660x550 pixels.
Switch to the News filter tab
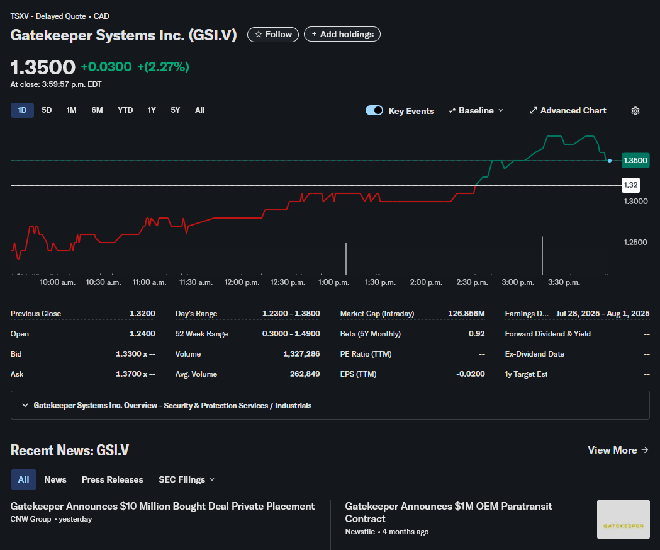pyautogui.click(x=55, y=479)
